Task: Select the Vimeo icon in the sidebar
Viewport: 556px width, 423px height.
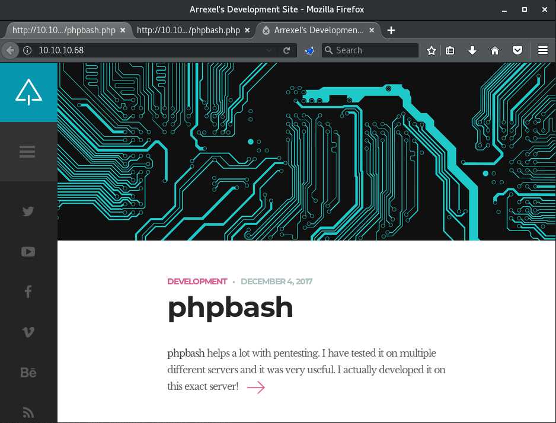Action: (x=27, y=332)
